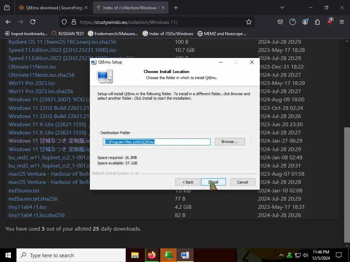Close the Index of /collection/Windows tab
This screenshot has height=262, width=350.
pos(163,8)
